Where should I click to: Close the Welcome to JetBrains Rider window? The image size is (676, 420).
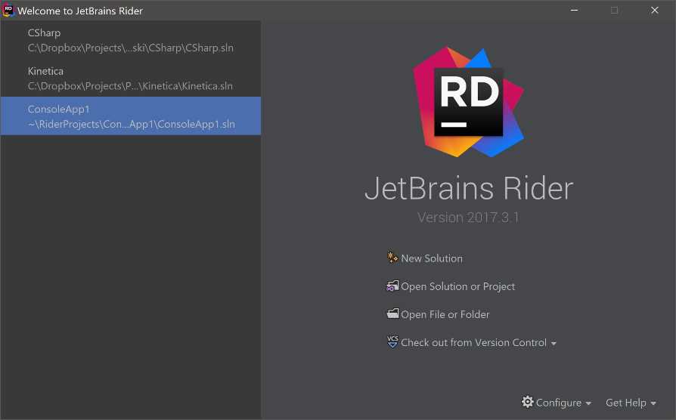pos(654,11)
